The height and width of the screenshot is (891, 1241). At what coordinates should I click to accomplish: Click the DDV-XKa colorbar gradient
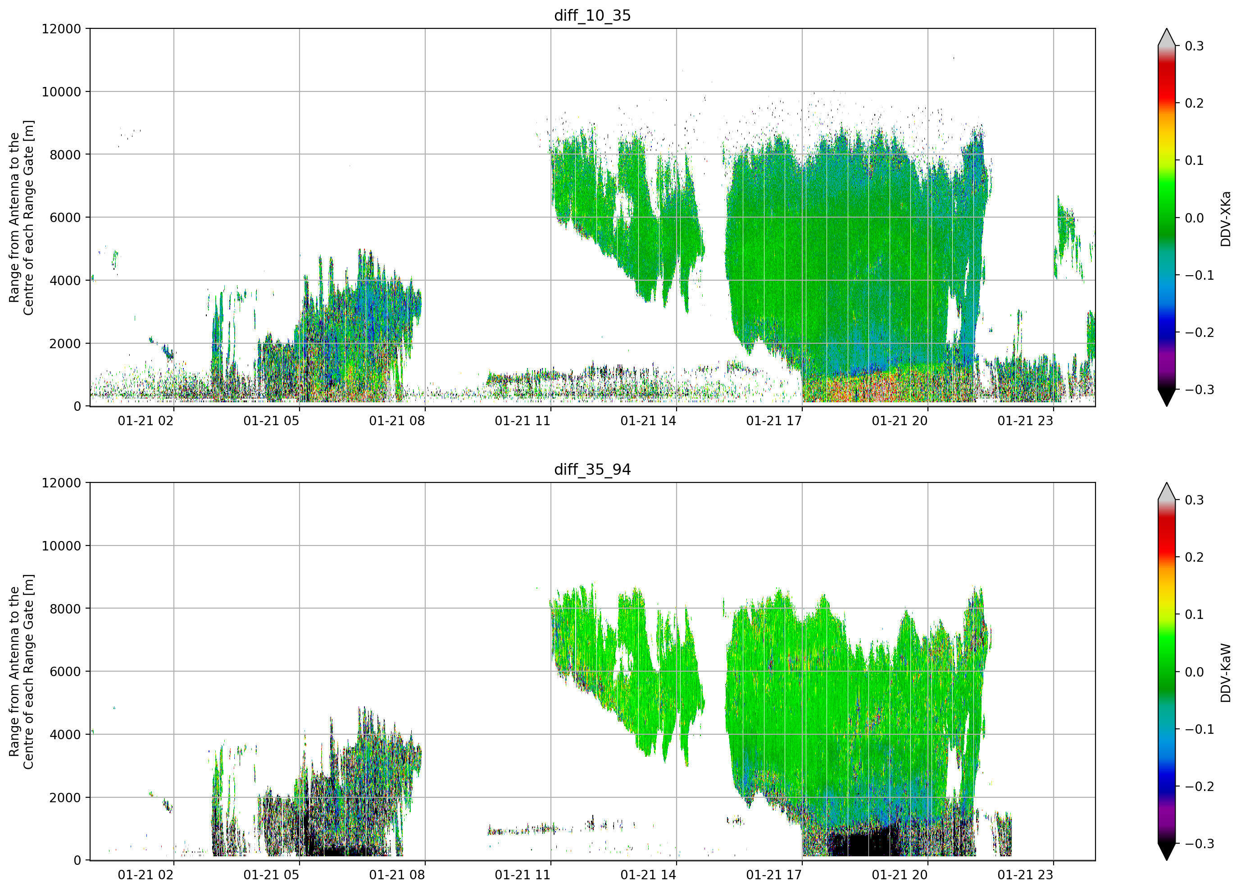[1167, 218]
